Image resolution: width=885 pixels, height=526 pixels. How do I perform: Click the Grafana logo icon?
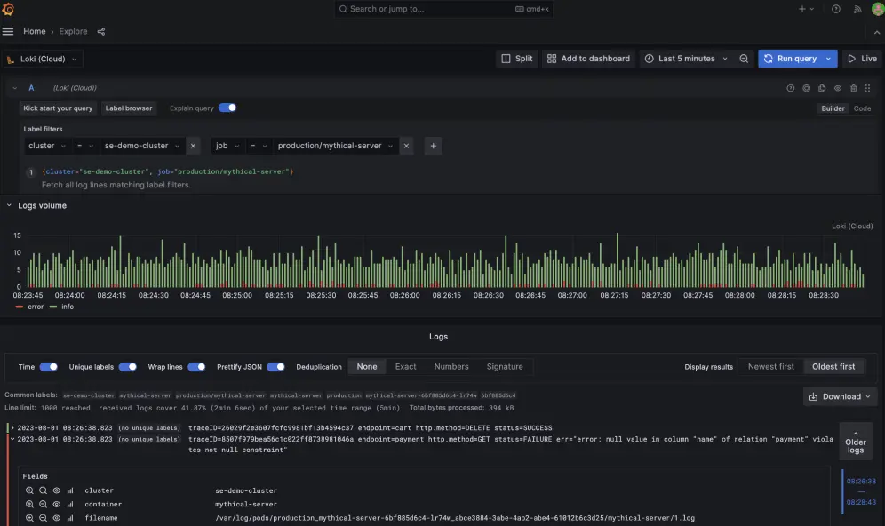point(10,9)
